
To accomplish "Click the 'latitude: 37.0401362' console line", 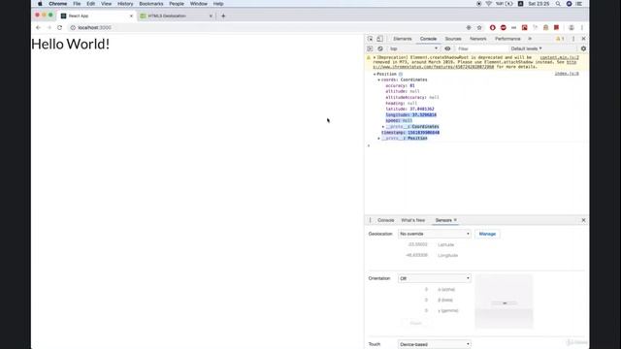I will 409,109.
